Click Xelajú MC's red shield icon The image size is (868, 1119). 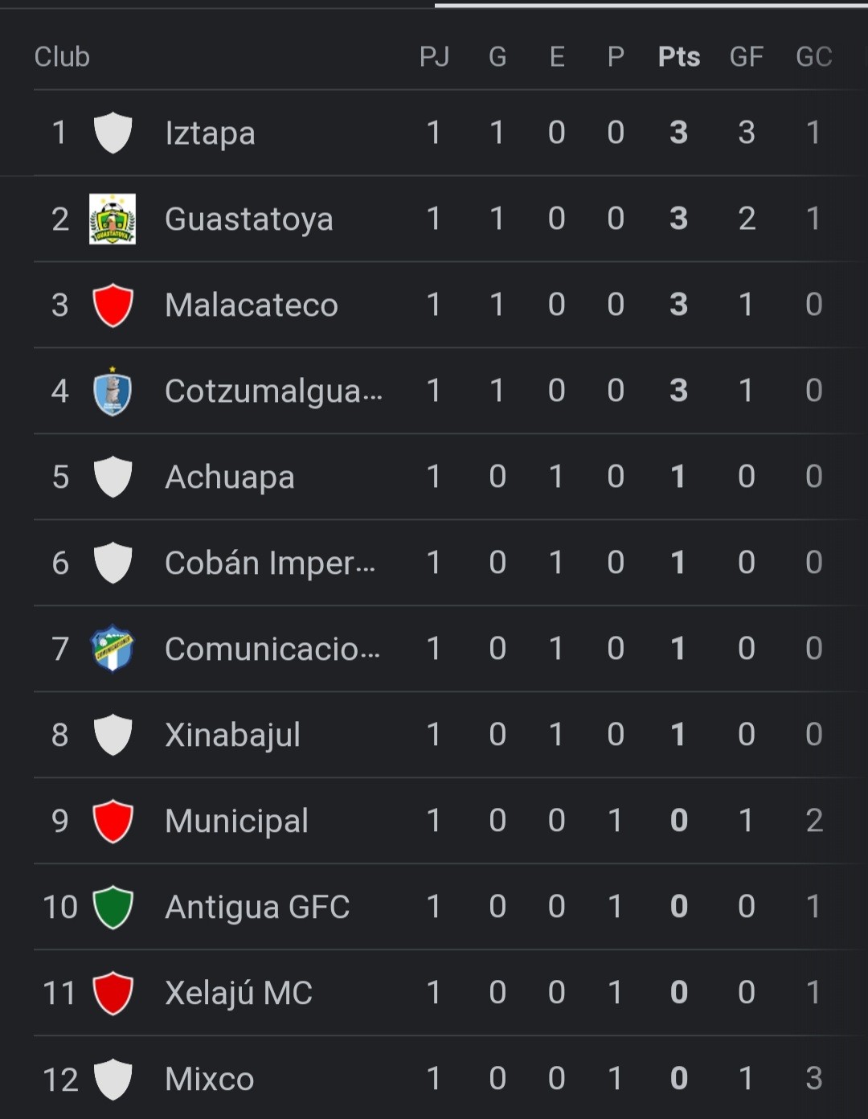click(113, 993)
